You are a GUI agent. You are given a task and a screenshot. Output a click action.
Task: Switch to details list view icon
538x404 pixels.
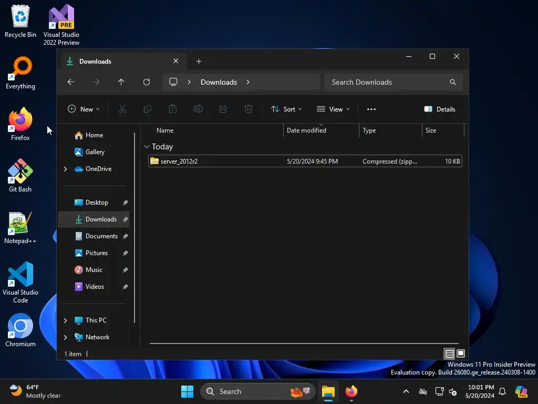point(450,353)
